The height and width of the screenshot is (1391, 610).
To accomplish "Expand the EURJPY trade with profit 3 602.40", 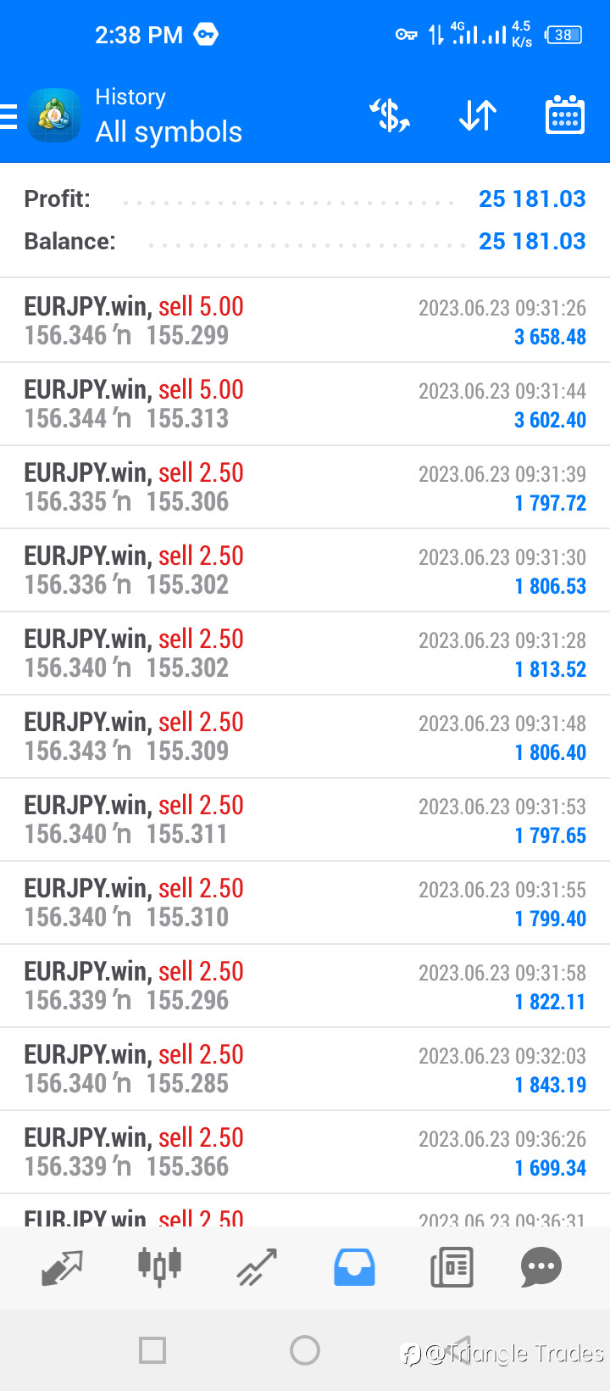I will 305,404.
